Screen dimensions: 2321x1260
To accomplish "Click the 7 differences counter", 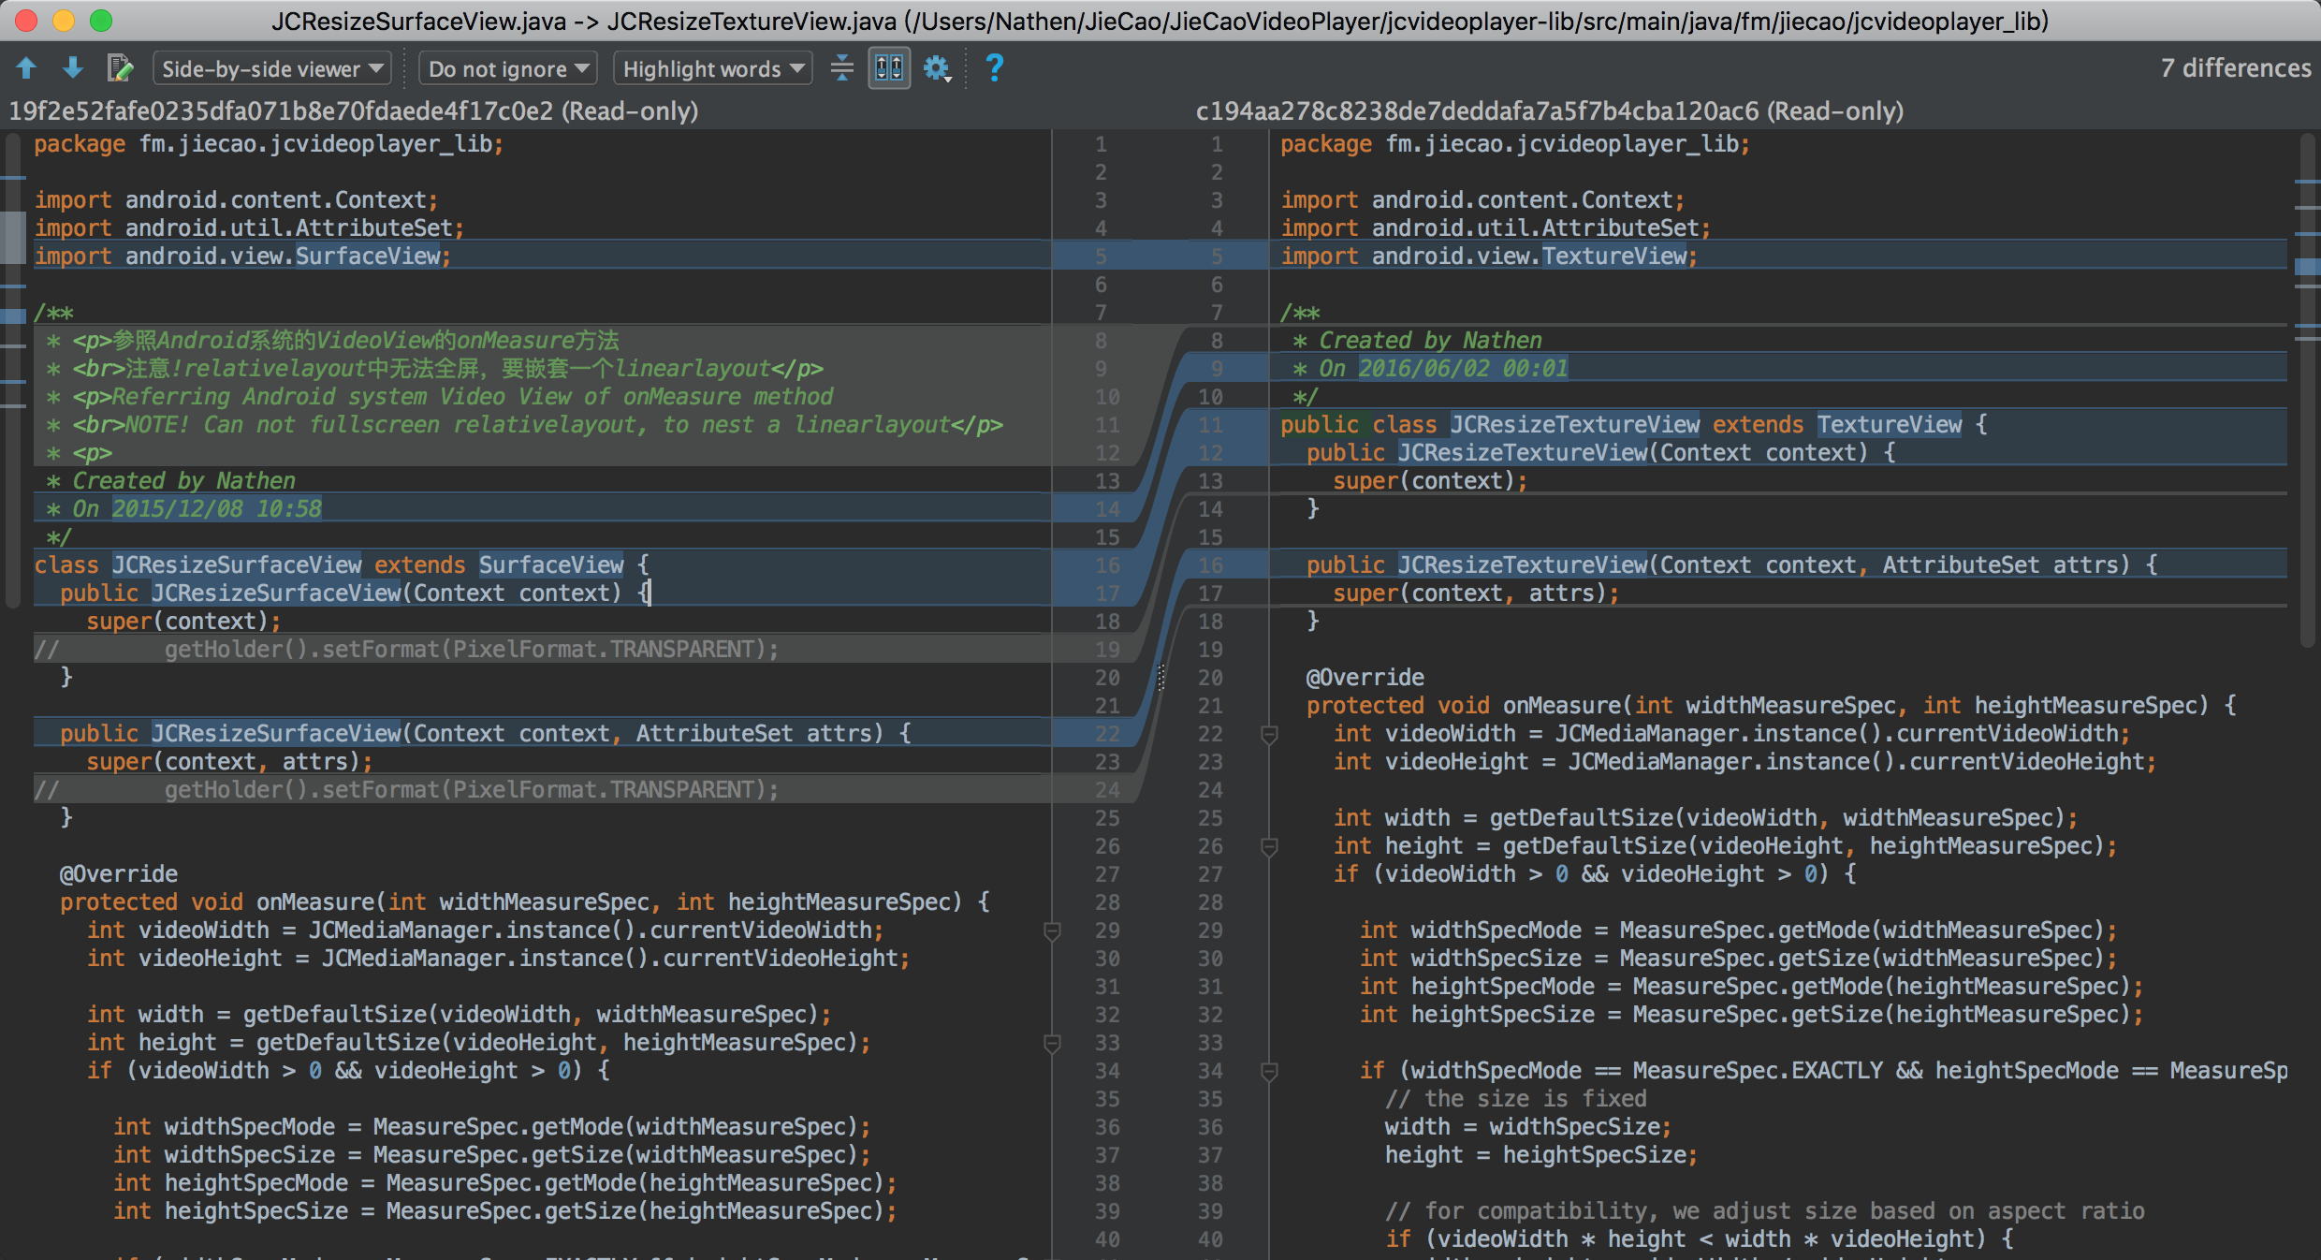I will pyautogui.click(x=2235, y=68).
